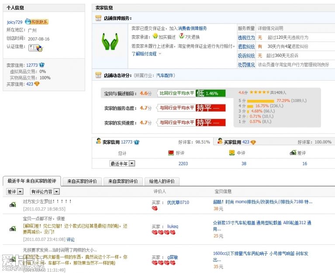Open buyer g屎敏 profile

coord(173,257)
